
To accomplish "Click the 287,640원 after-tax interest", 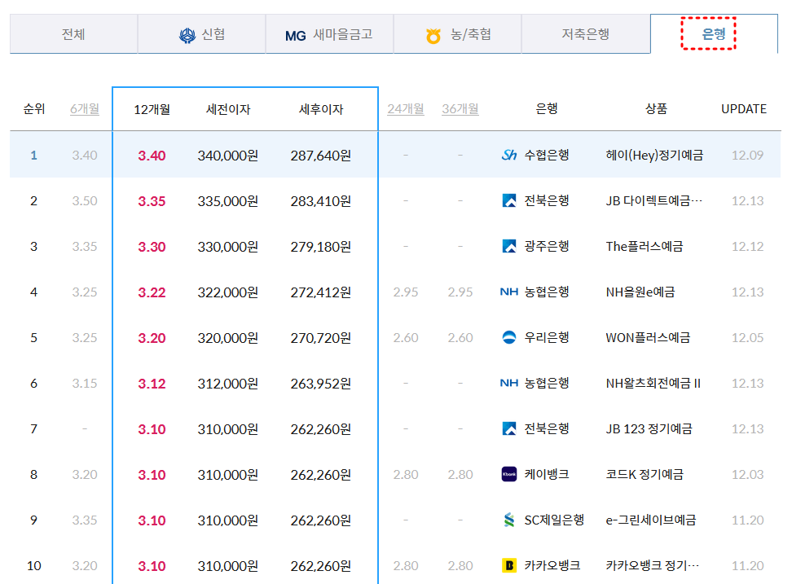I will [x=321, y=156].
